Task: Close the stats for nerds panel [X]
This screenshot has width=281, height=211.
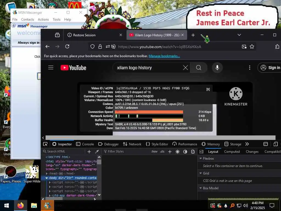Action: click(208, 89)
